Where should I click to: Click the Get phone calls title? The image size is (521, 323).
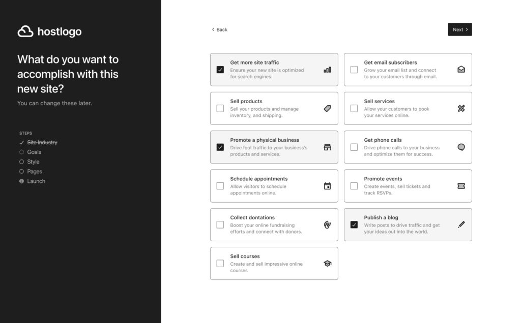point(383,140)
